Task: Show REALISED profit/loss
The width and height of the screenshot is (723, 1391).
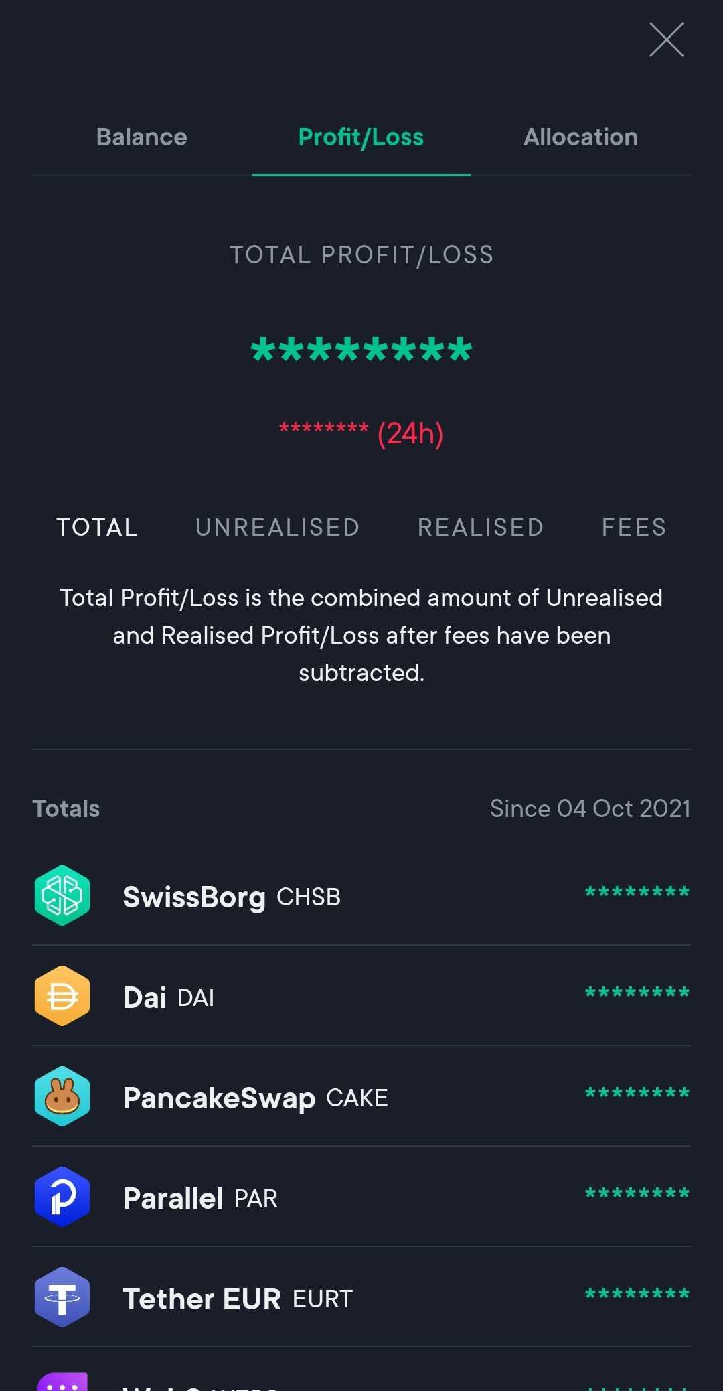Action: point(481,528)
